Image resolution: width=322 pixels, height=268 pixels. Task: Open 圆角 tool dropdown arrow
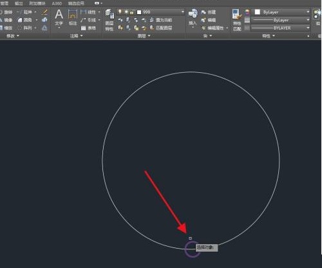click(x=36, y=20)
